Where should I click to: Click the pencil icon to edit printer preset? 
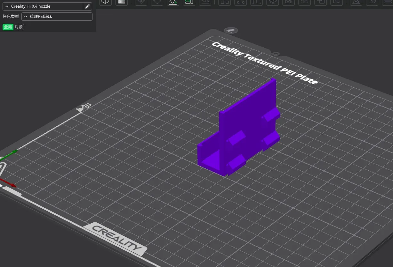(x=87, y=6)
